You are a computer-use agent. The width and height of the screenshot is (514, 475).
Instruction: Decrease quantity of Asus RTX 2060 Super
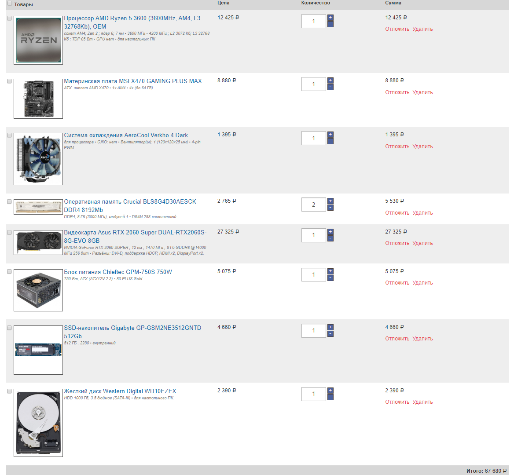pyautogui.click(x=330, y=238)
